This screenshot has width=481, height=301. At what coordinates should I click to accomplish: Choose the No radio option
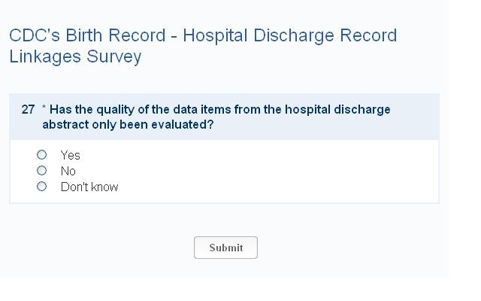pyautogui.click(x=42, y=171)
